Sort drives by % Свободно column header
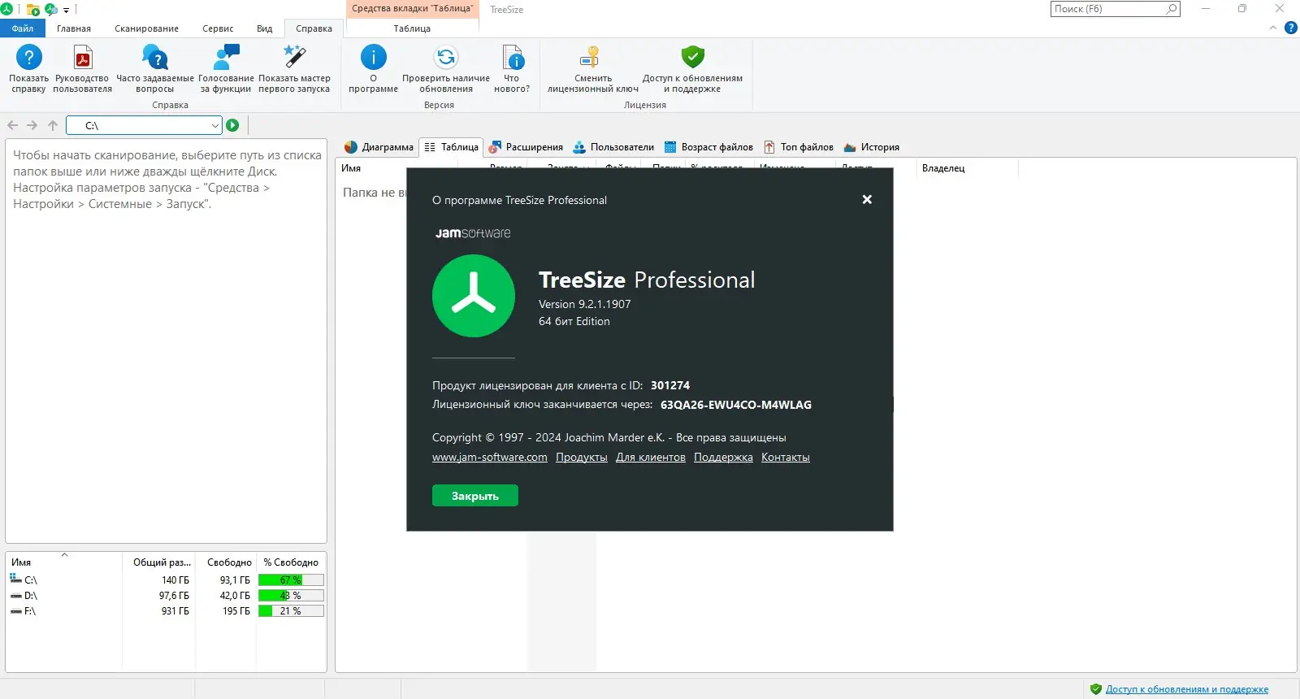 291,562
